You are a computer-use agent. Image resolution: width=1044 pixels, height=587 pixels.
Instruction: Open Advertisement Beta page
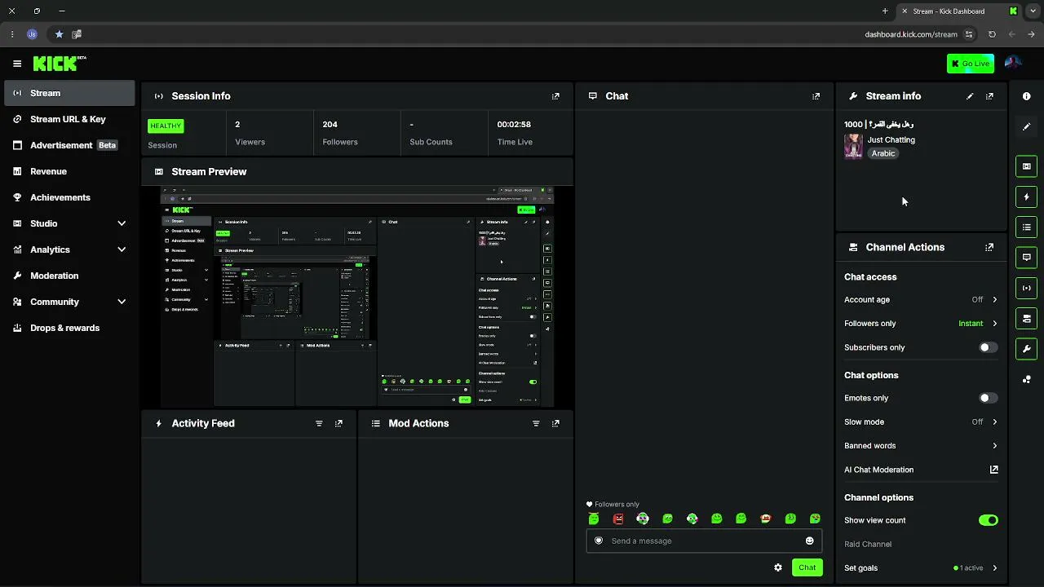click(x=69, y=145)
